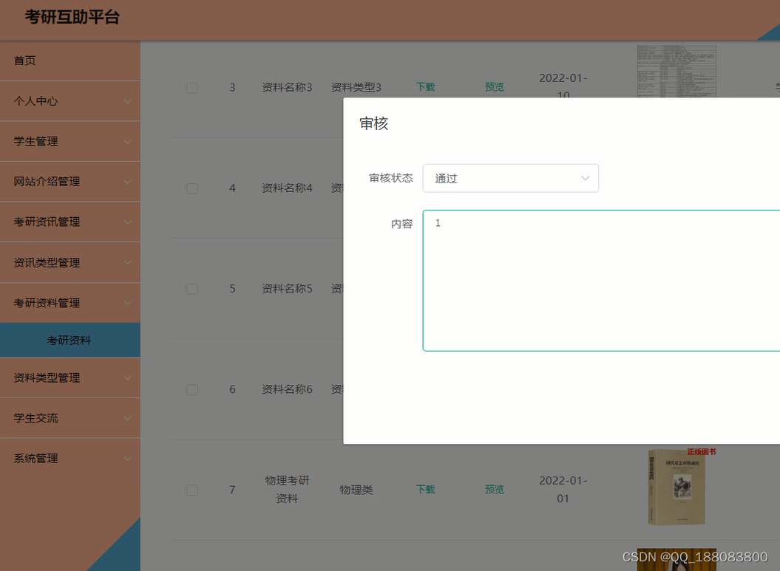Screen dimensions: 780x571
Task: Open 预览 for the 物理类 material
Action: (494, 489)
